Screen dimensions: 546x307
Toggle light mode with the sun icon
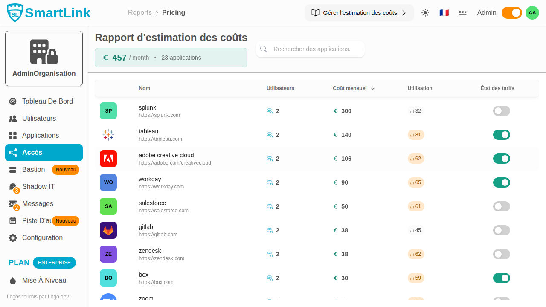pos(425,13)
